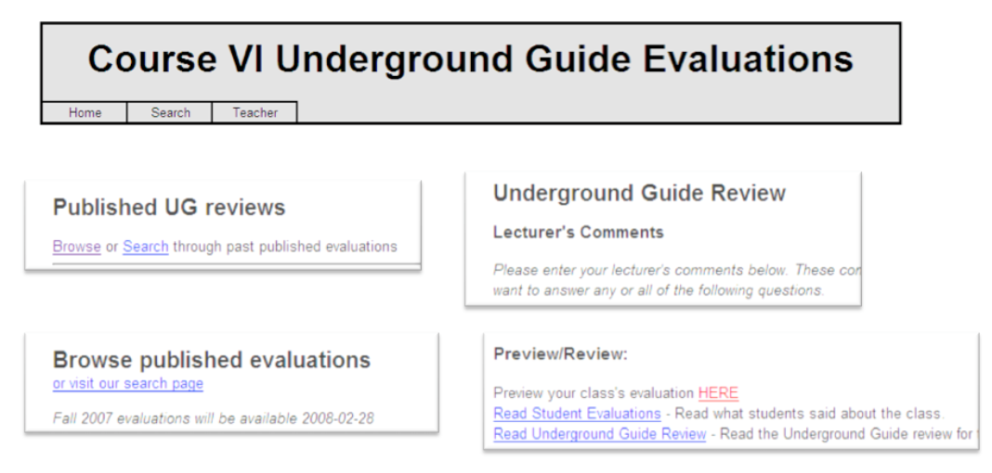The image size is (992, 473).
Task: Open the Read Student Evaluations link
Action: coord(577,414)
